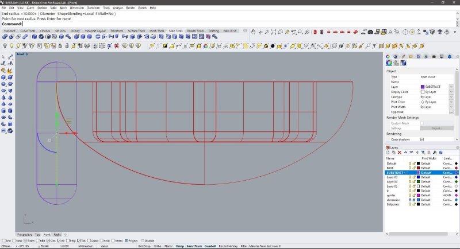Click the sphere icon at bottom of left sidebar
Viewport: 460px width, 249px height.
coord(10,131)
